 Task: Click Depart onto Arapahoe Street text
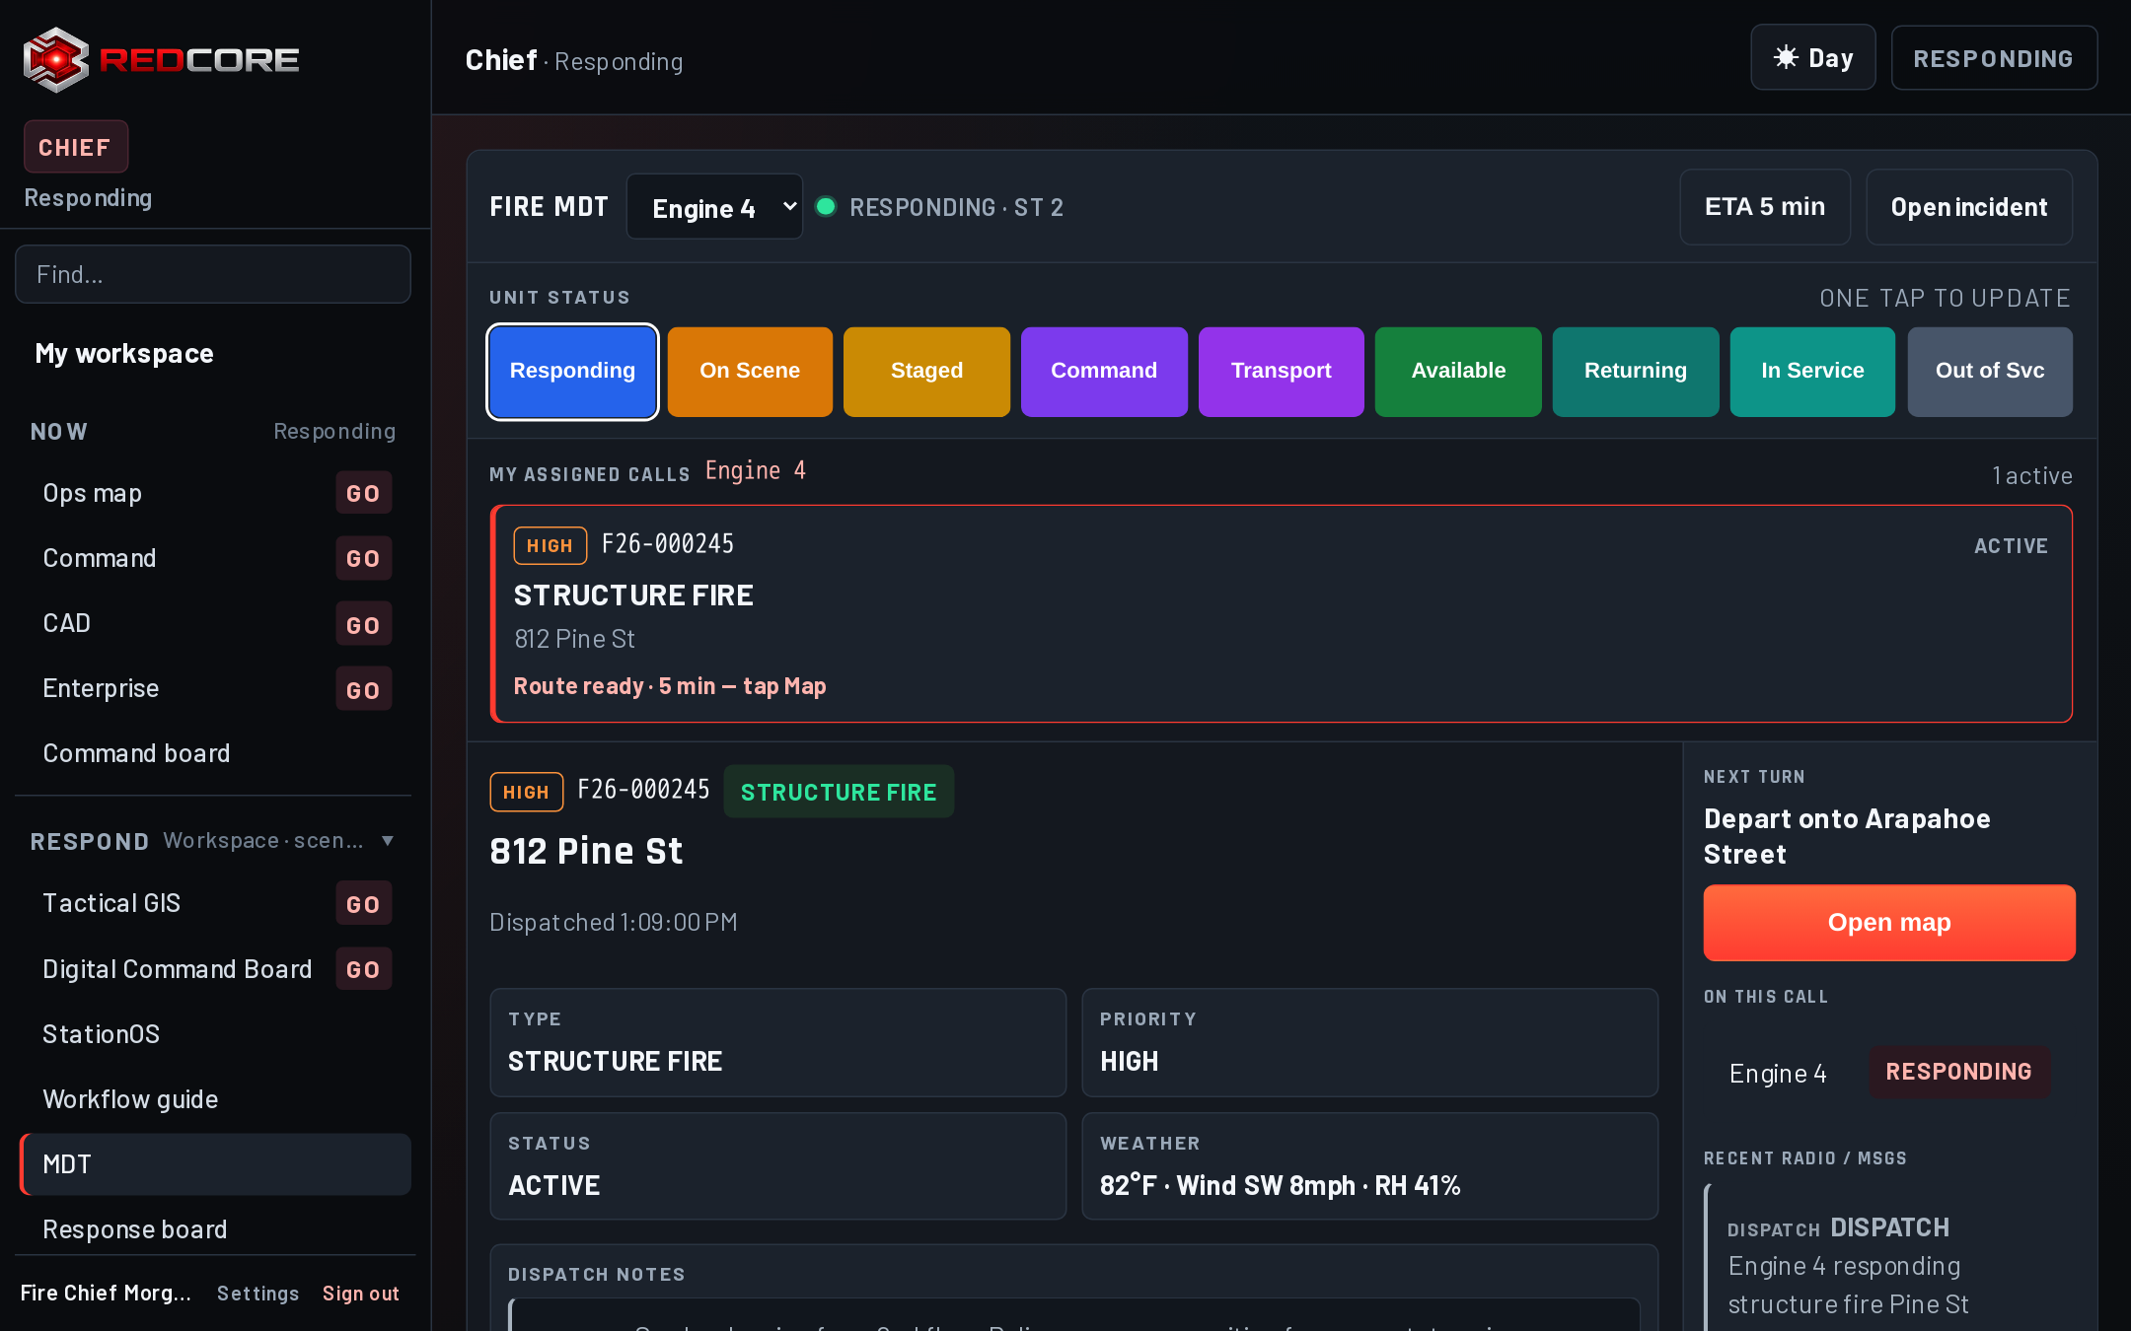click(1846, 836)
